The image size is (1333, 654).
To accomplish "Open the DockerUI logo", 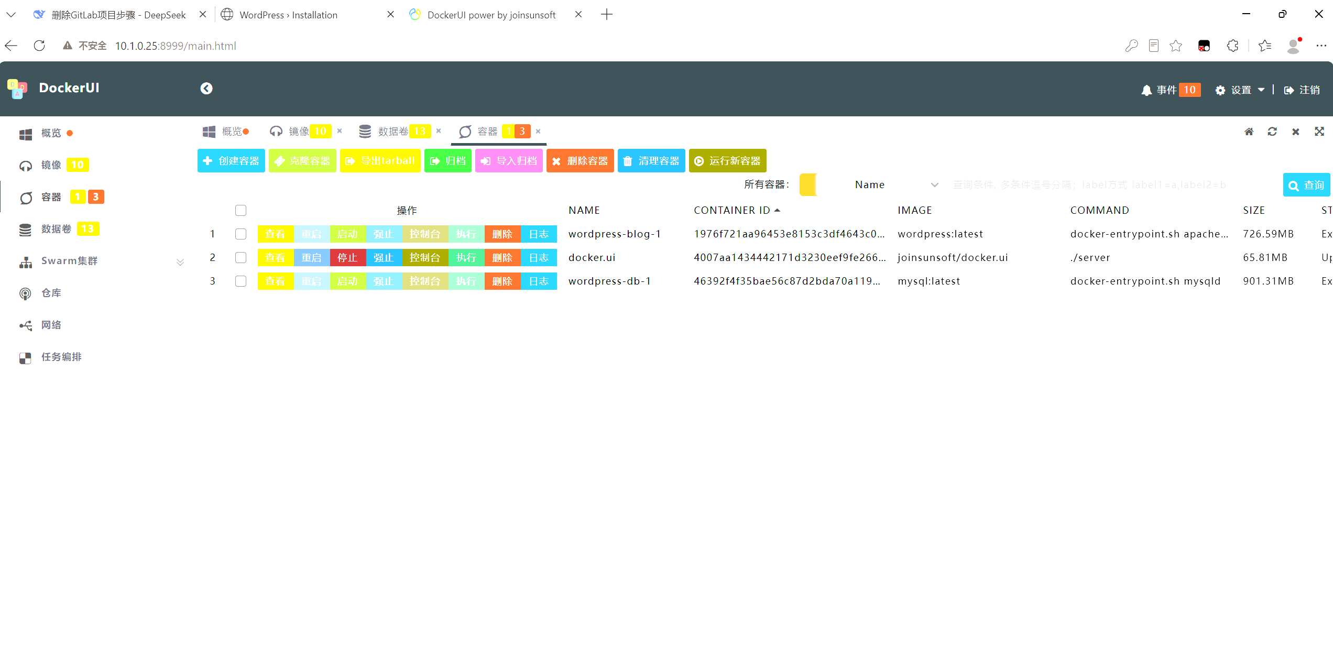I will [53, 88].
